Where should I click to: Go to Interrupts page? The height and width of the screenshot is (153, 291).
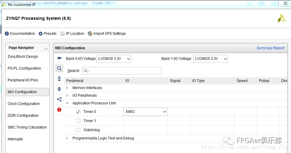(x=15, y=139)
